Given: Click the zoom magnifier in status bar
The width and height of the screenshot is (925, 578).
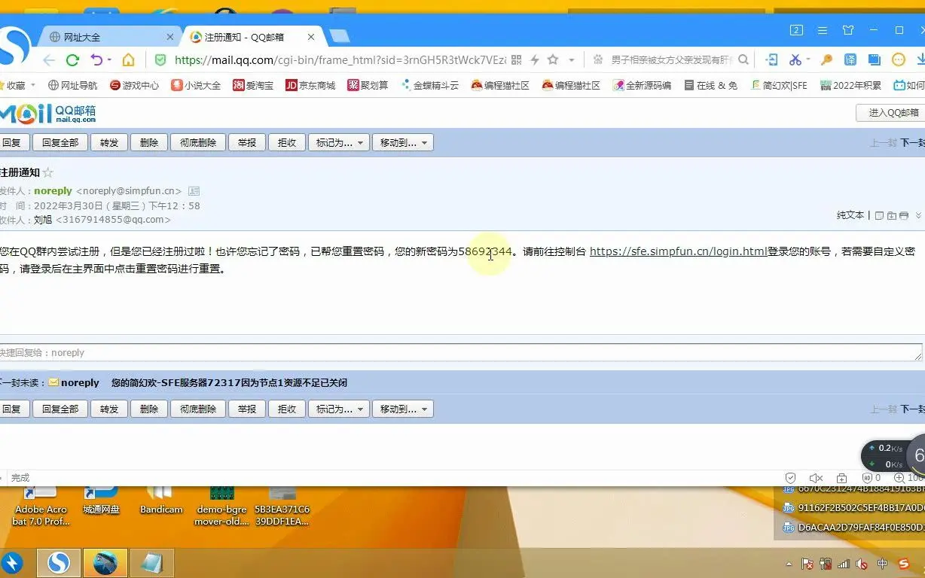Looking at the screenshot, I should 899,478.
